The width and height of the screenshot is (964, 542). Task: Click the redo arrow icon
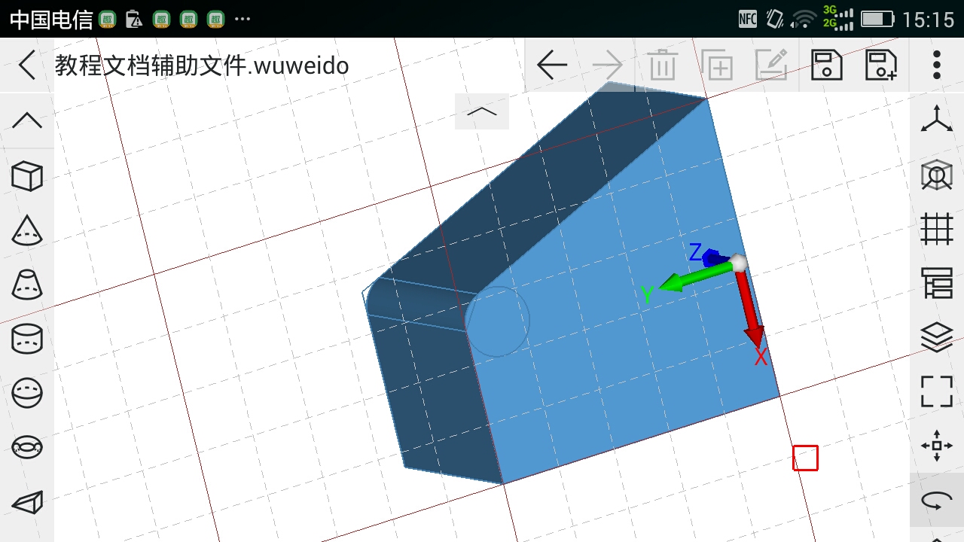pos(608,65)
